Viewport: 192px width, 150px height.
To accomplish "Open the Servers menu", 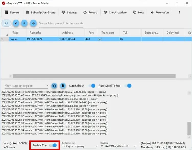I will click(12, 12).
